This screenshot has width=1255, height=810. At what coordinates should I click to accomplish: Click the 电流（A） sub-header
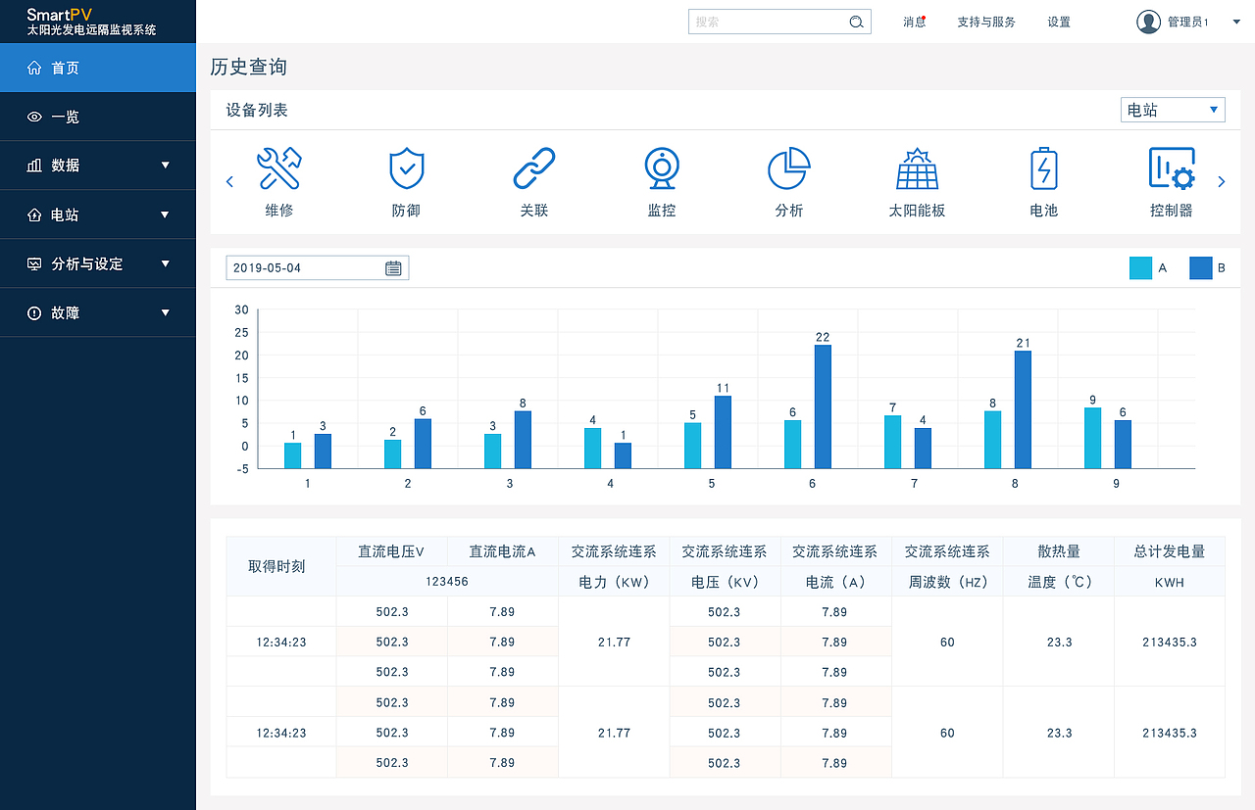tap(835, 582)
